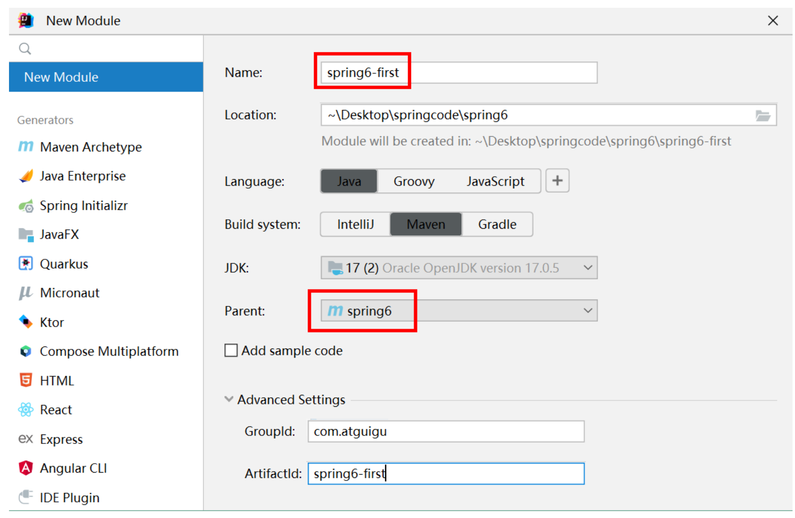The width and height of the screenshot is (795, 518).
Task: Click the Quarkus generator icon
Action: point(26,264)
